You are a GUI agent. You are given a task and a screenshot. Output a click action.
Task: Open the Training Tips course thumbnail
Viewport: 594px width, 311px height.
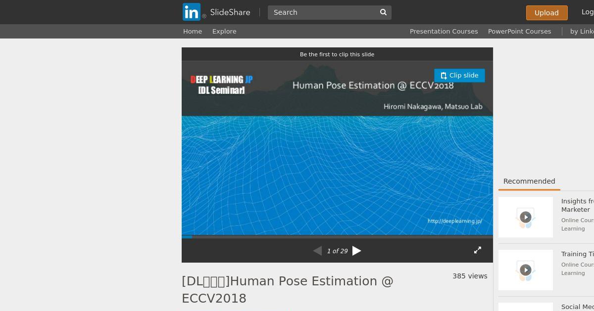tap(526, 270)
